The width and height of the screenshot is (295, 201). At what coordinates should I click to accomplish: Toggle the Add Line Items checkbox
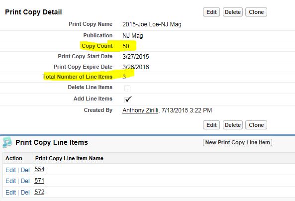click(x=128, y=99)
